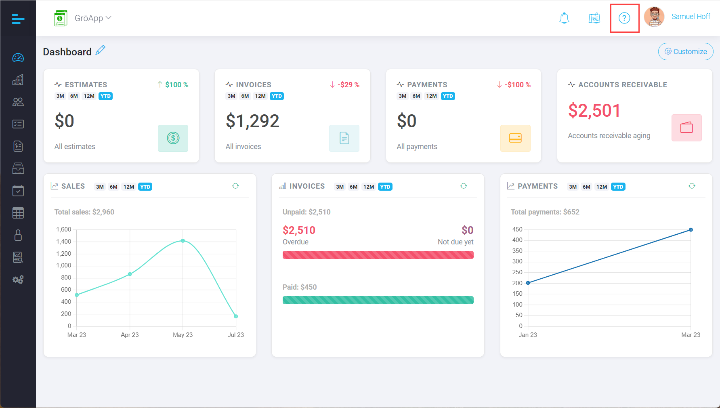The image size is (720, 408).
Task: Open settings gears in sidebar
Action: pyautogui.click(x=18, y=280)
